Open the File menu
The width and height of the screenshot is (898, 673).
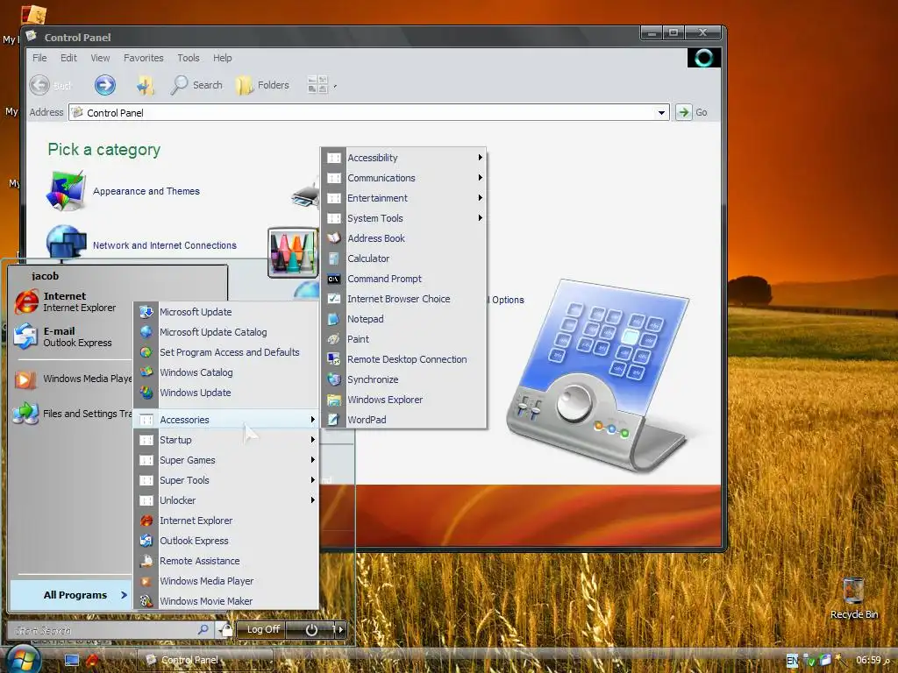coord(39,58)
